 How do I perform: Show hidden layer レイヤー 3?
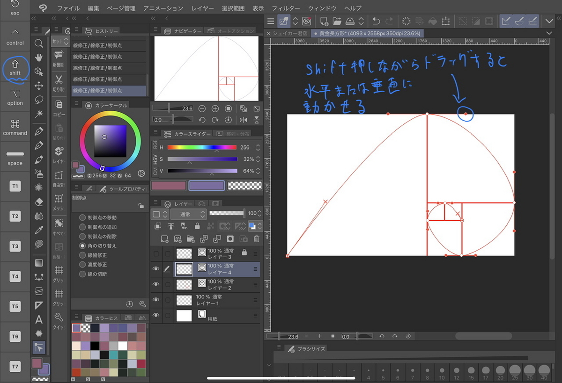(156, 253)
